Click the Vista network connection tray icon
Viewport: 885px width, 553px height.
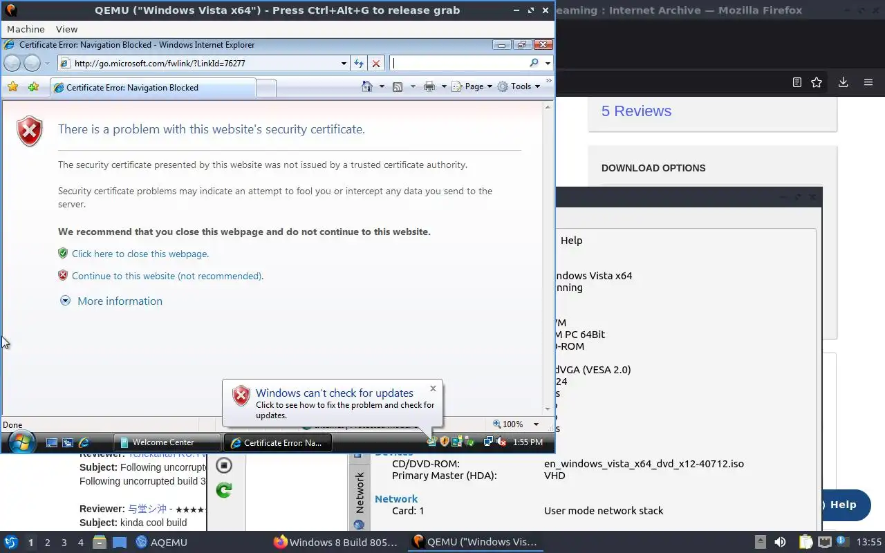point(488,442)
